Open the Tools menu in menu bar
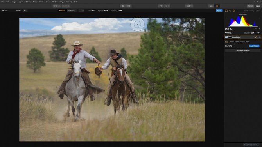The image size is (262, 147). click(35, 2)
